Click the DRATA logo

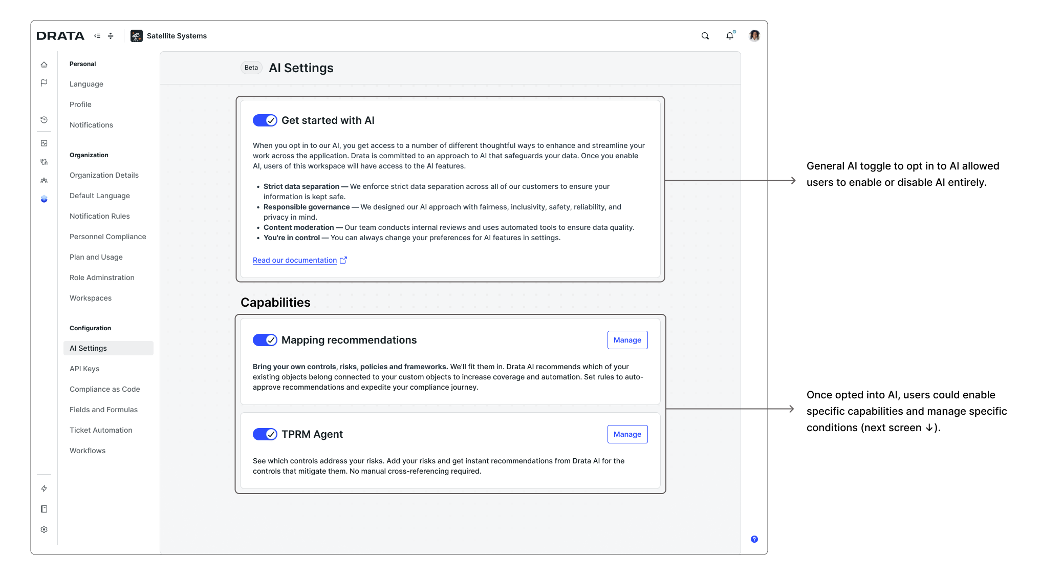(60, 36)
